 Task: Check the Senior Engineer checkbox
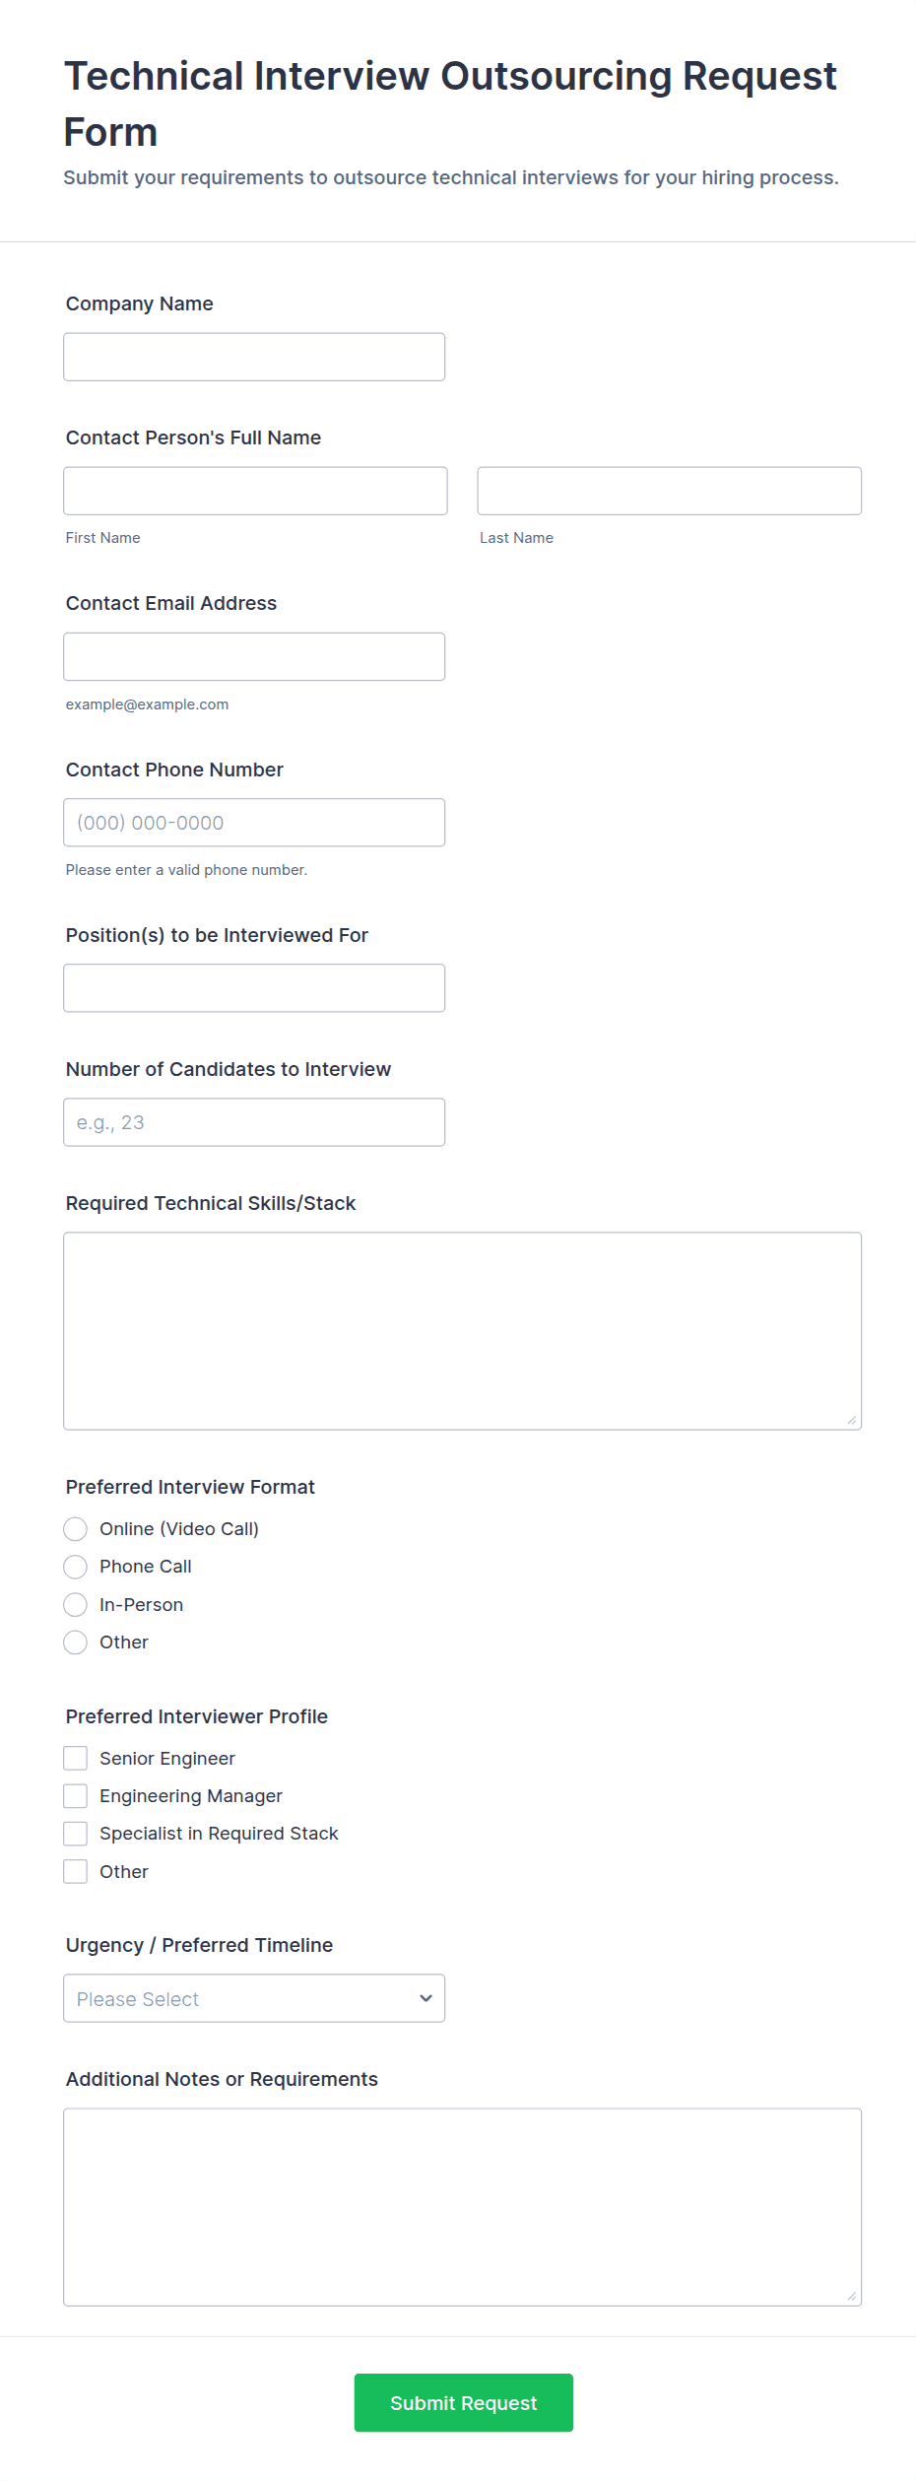(76, 1759)
